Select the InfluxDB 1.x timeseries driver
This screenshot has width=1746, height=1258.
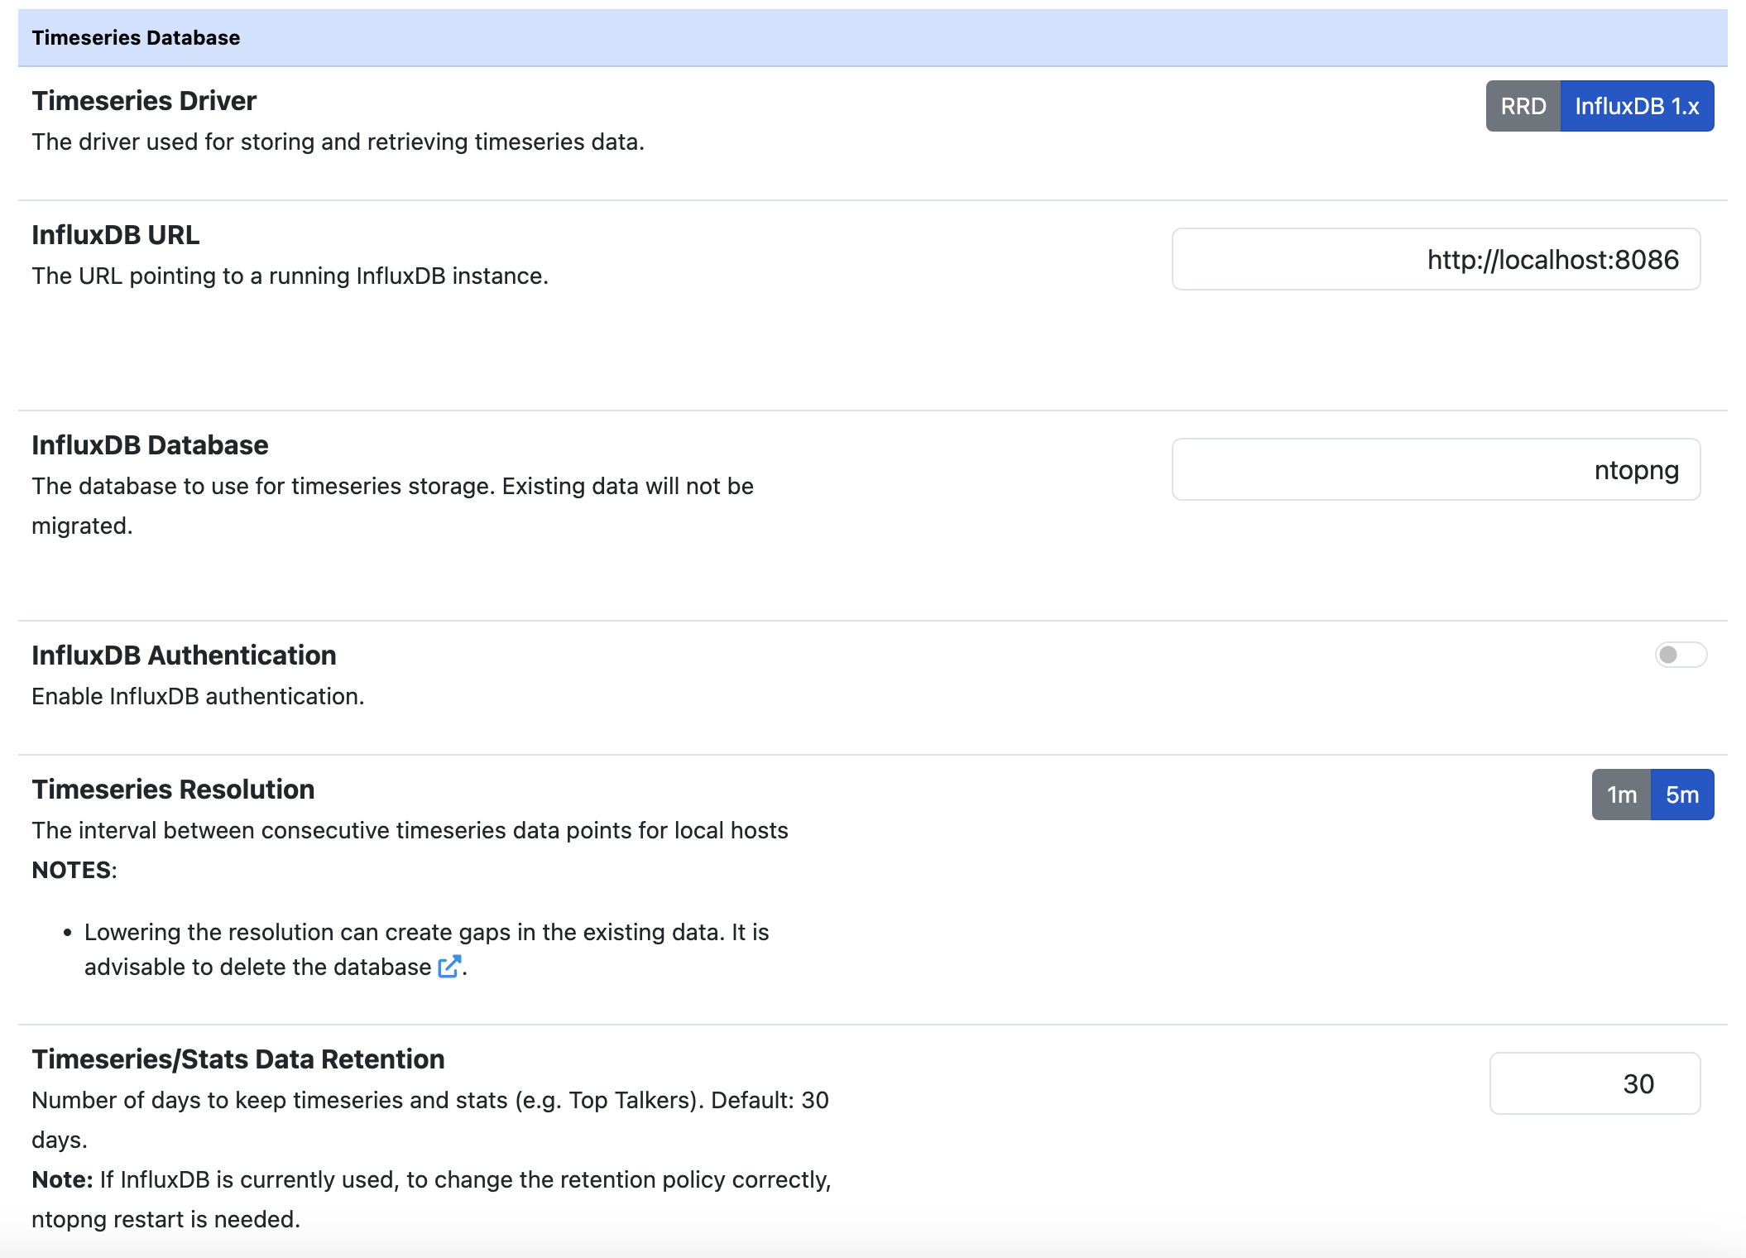click(1637, 106)
